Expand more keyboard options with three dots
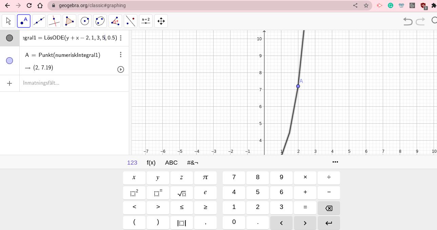The height and width of the screenshot is (230, 437). (335, 162)
